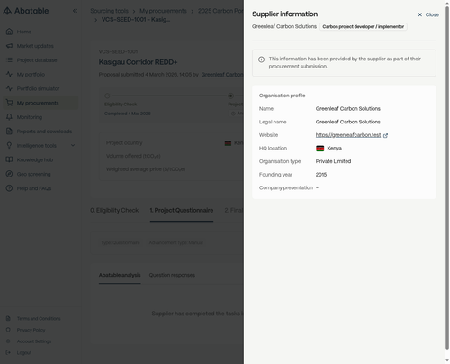Open Geo screening
Viewport: 450px width, 364px height.
point(33,174)
